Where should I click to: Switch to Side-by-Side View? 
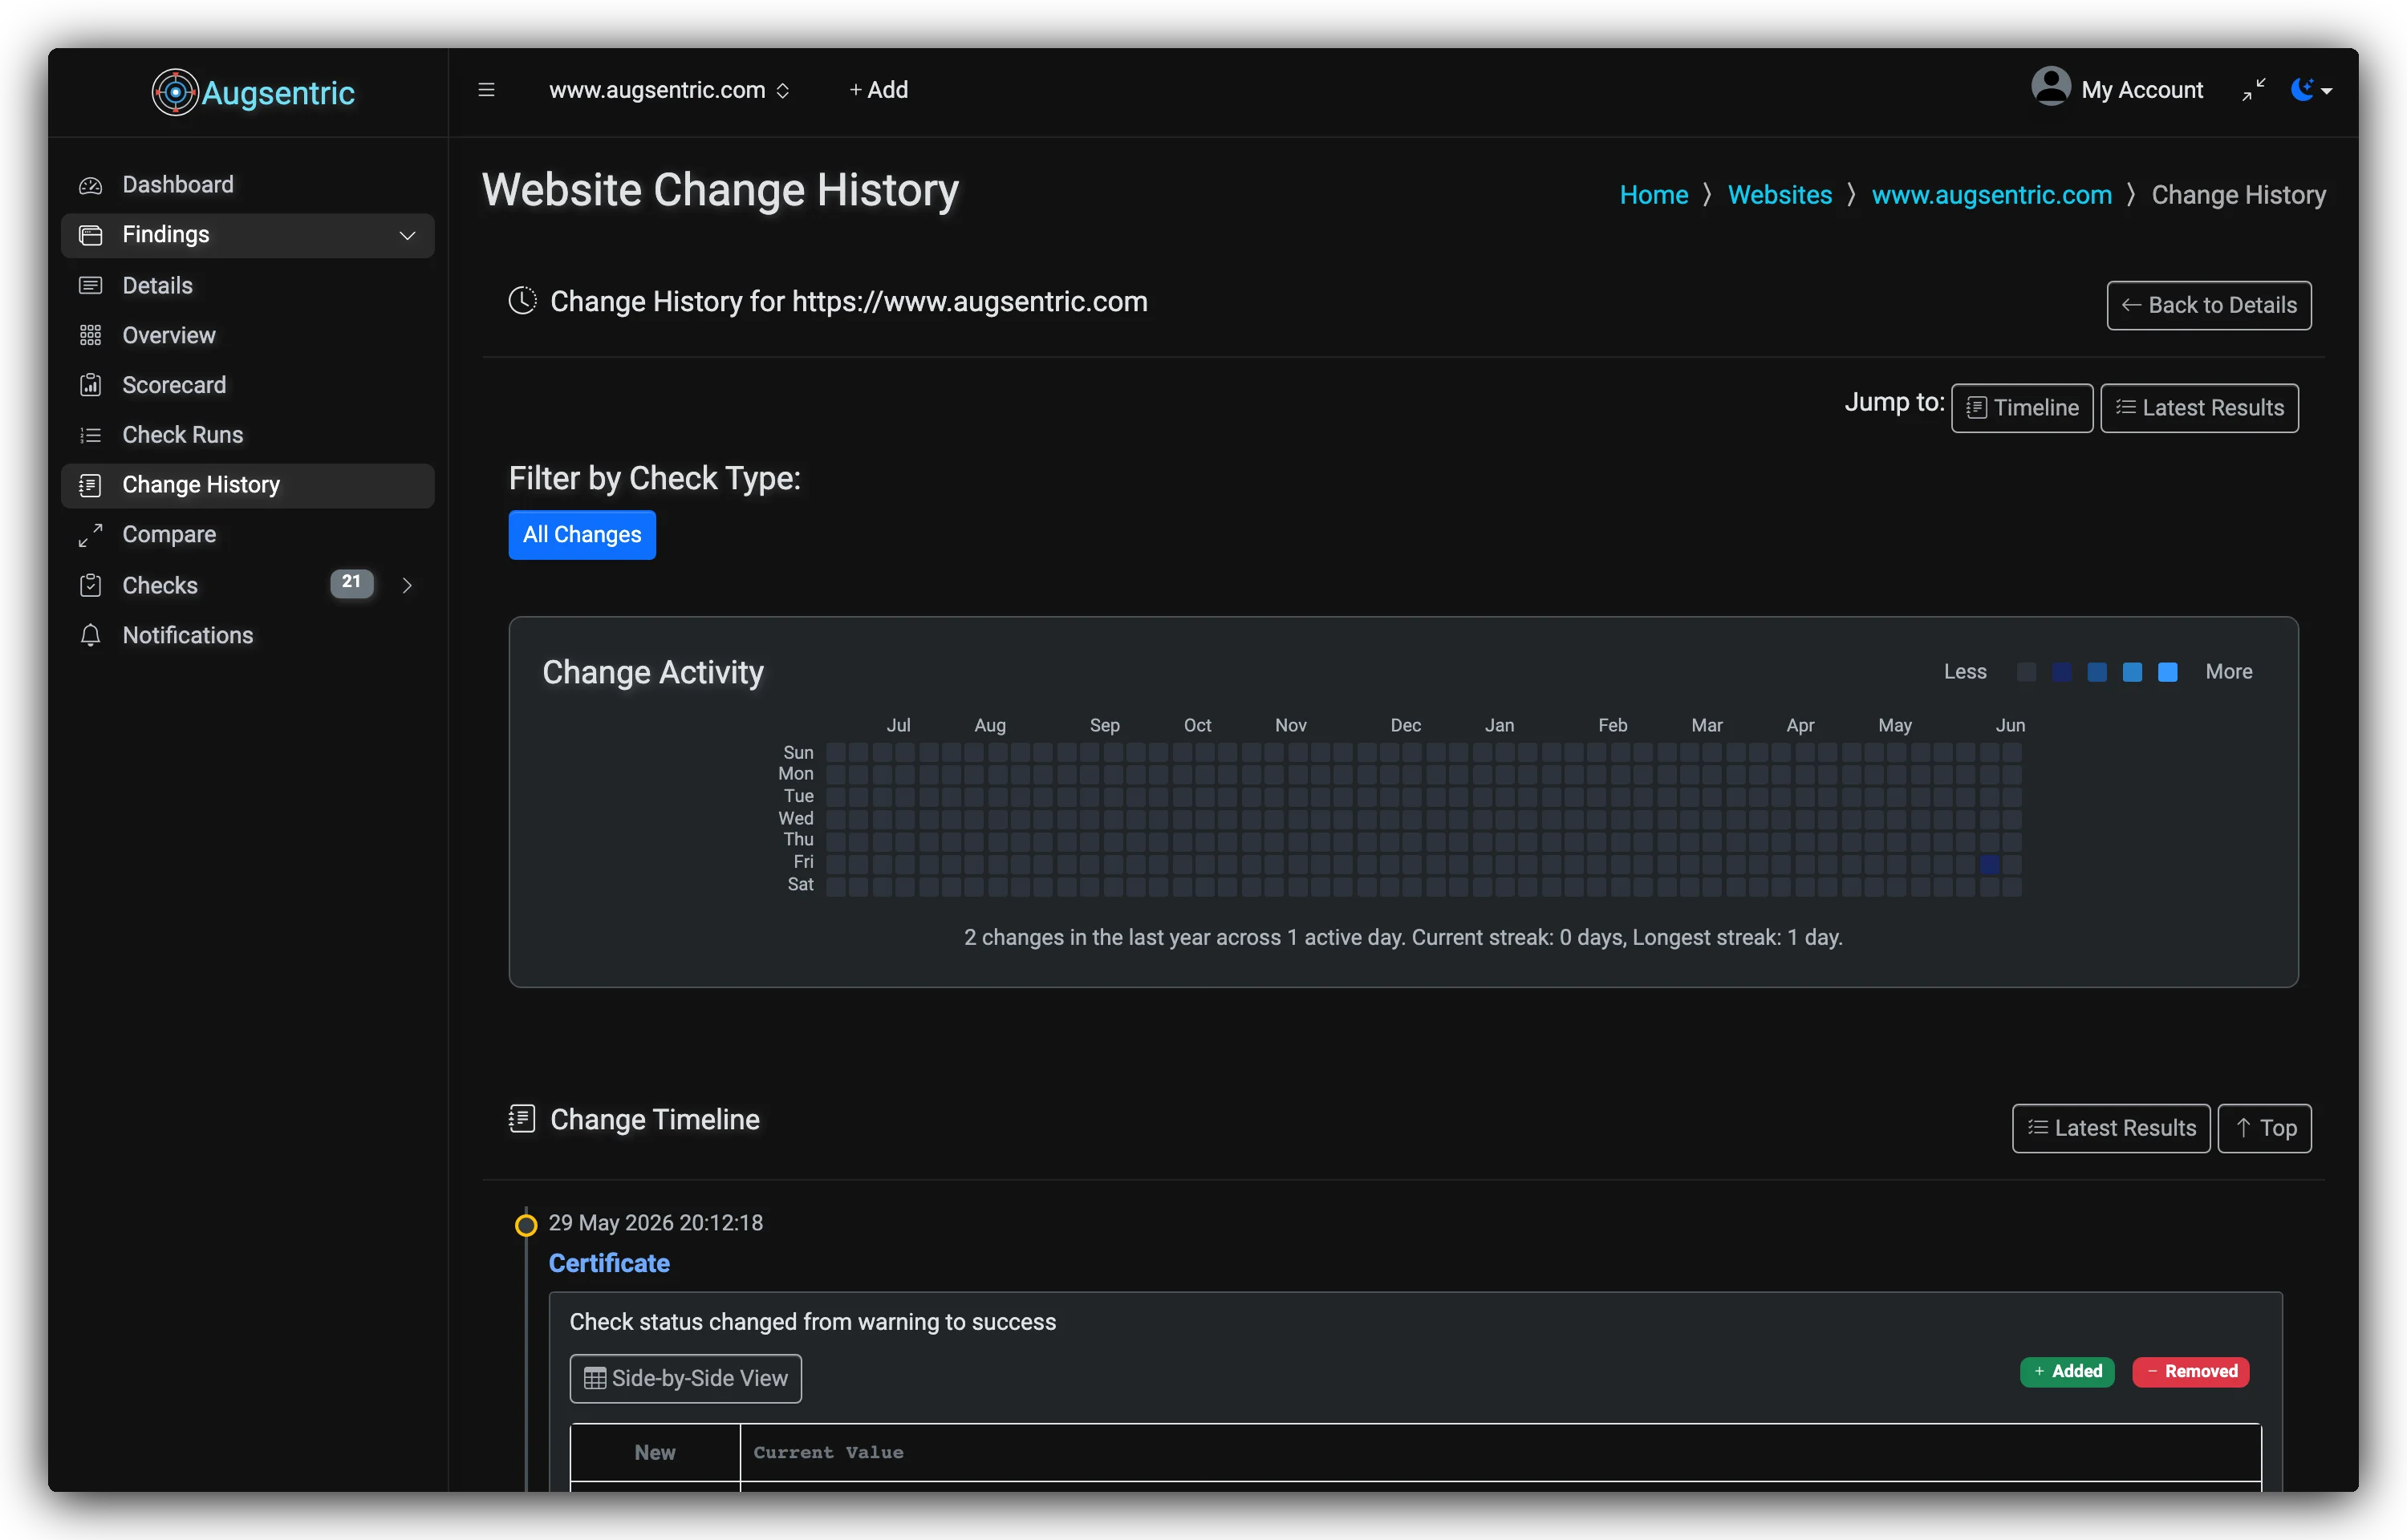[x=685, y=1379]
